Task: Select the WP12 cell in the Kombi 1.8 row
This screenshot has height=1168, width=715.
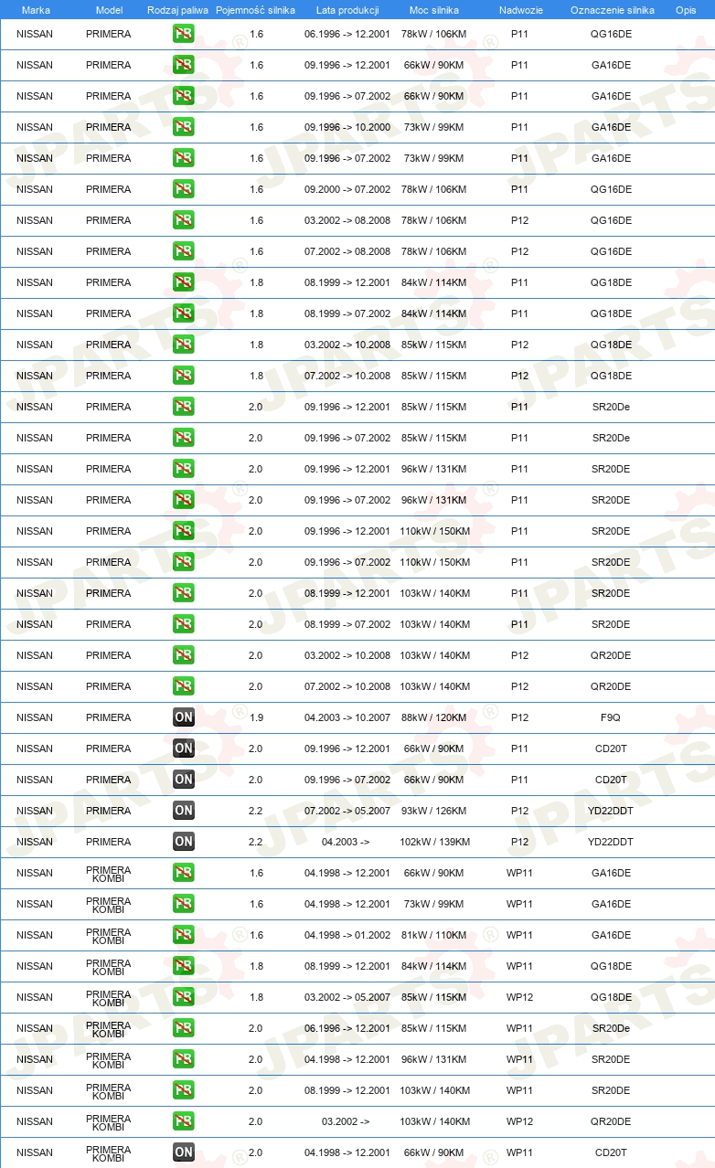Action: point(520,997)
